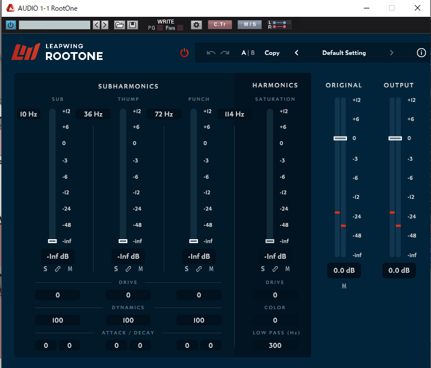Click the THUMP band fader handle
Image resolution: width=431 pixels, height=368 pixels.
click(123, 241)
